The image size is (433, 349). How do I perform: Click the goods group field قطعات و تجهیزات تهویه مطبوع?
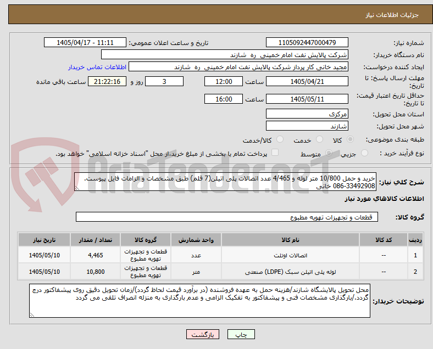click(227, 217)
